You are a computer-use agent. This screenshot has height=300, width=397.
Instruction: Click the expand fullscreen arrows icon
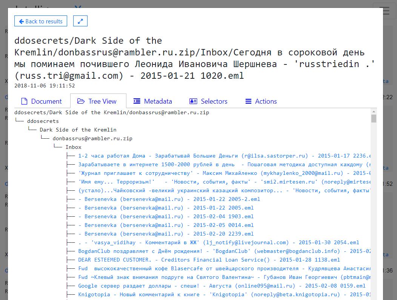80,21
